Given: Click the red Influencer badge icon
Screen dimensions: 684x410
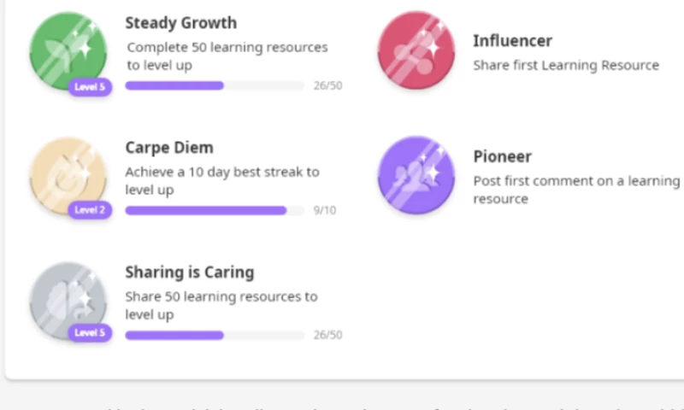Looking at the screenshot, I should (x=416, y=50).
